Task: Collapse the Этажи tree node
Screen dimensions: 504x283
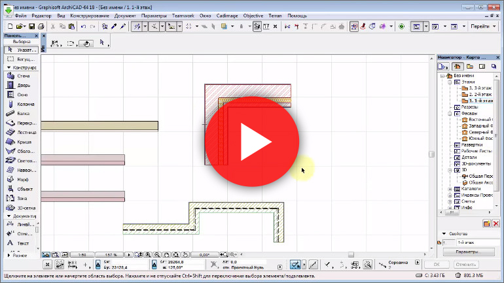Action: click(450, 82)
